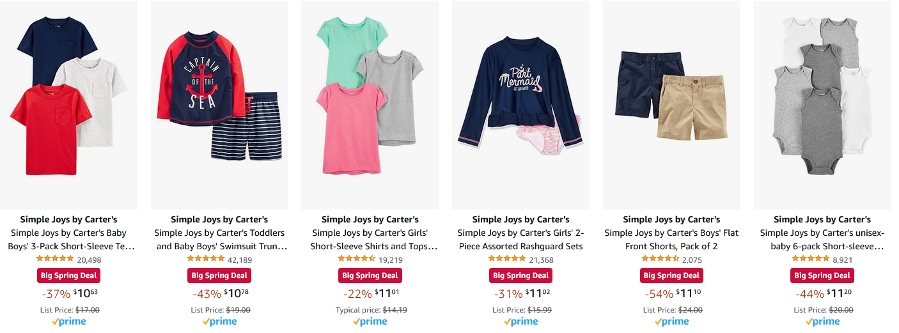The height and width of the screenshot is (333, 899).
Task: Open the star rating beside 8,921 reviews
Action: pos(811,259)
